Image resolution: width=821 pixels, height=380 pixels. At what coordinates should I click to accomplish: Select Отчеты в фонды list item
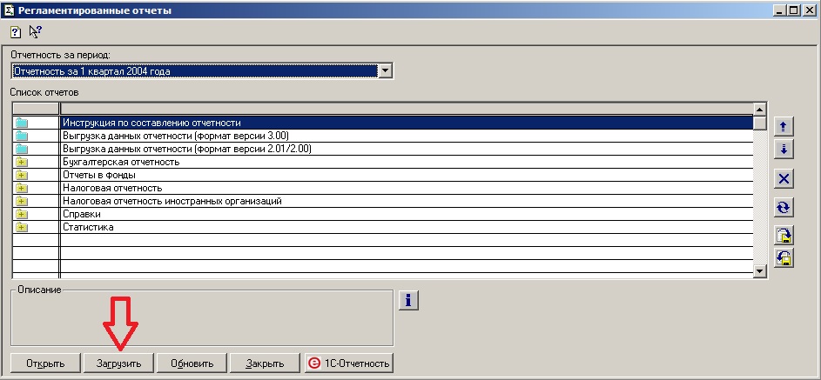tap(98, 175)
